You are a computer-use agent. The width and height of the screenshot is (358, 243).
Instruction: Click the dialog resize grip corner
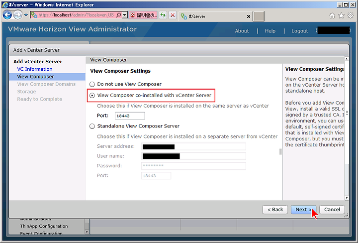coord(346,215)
